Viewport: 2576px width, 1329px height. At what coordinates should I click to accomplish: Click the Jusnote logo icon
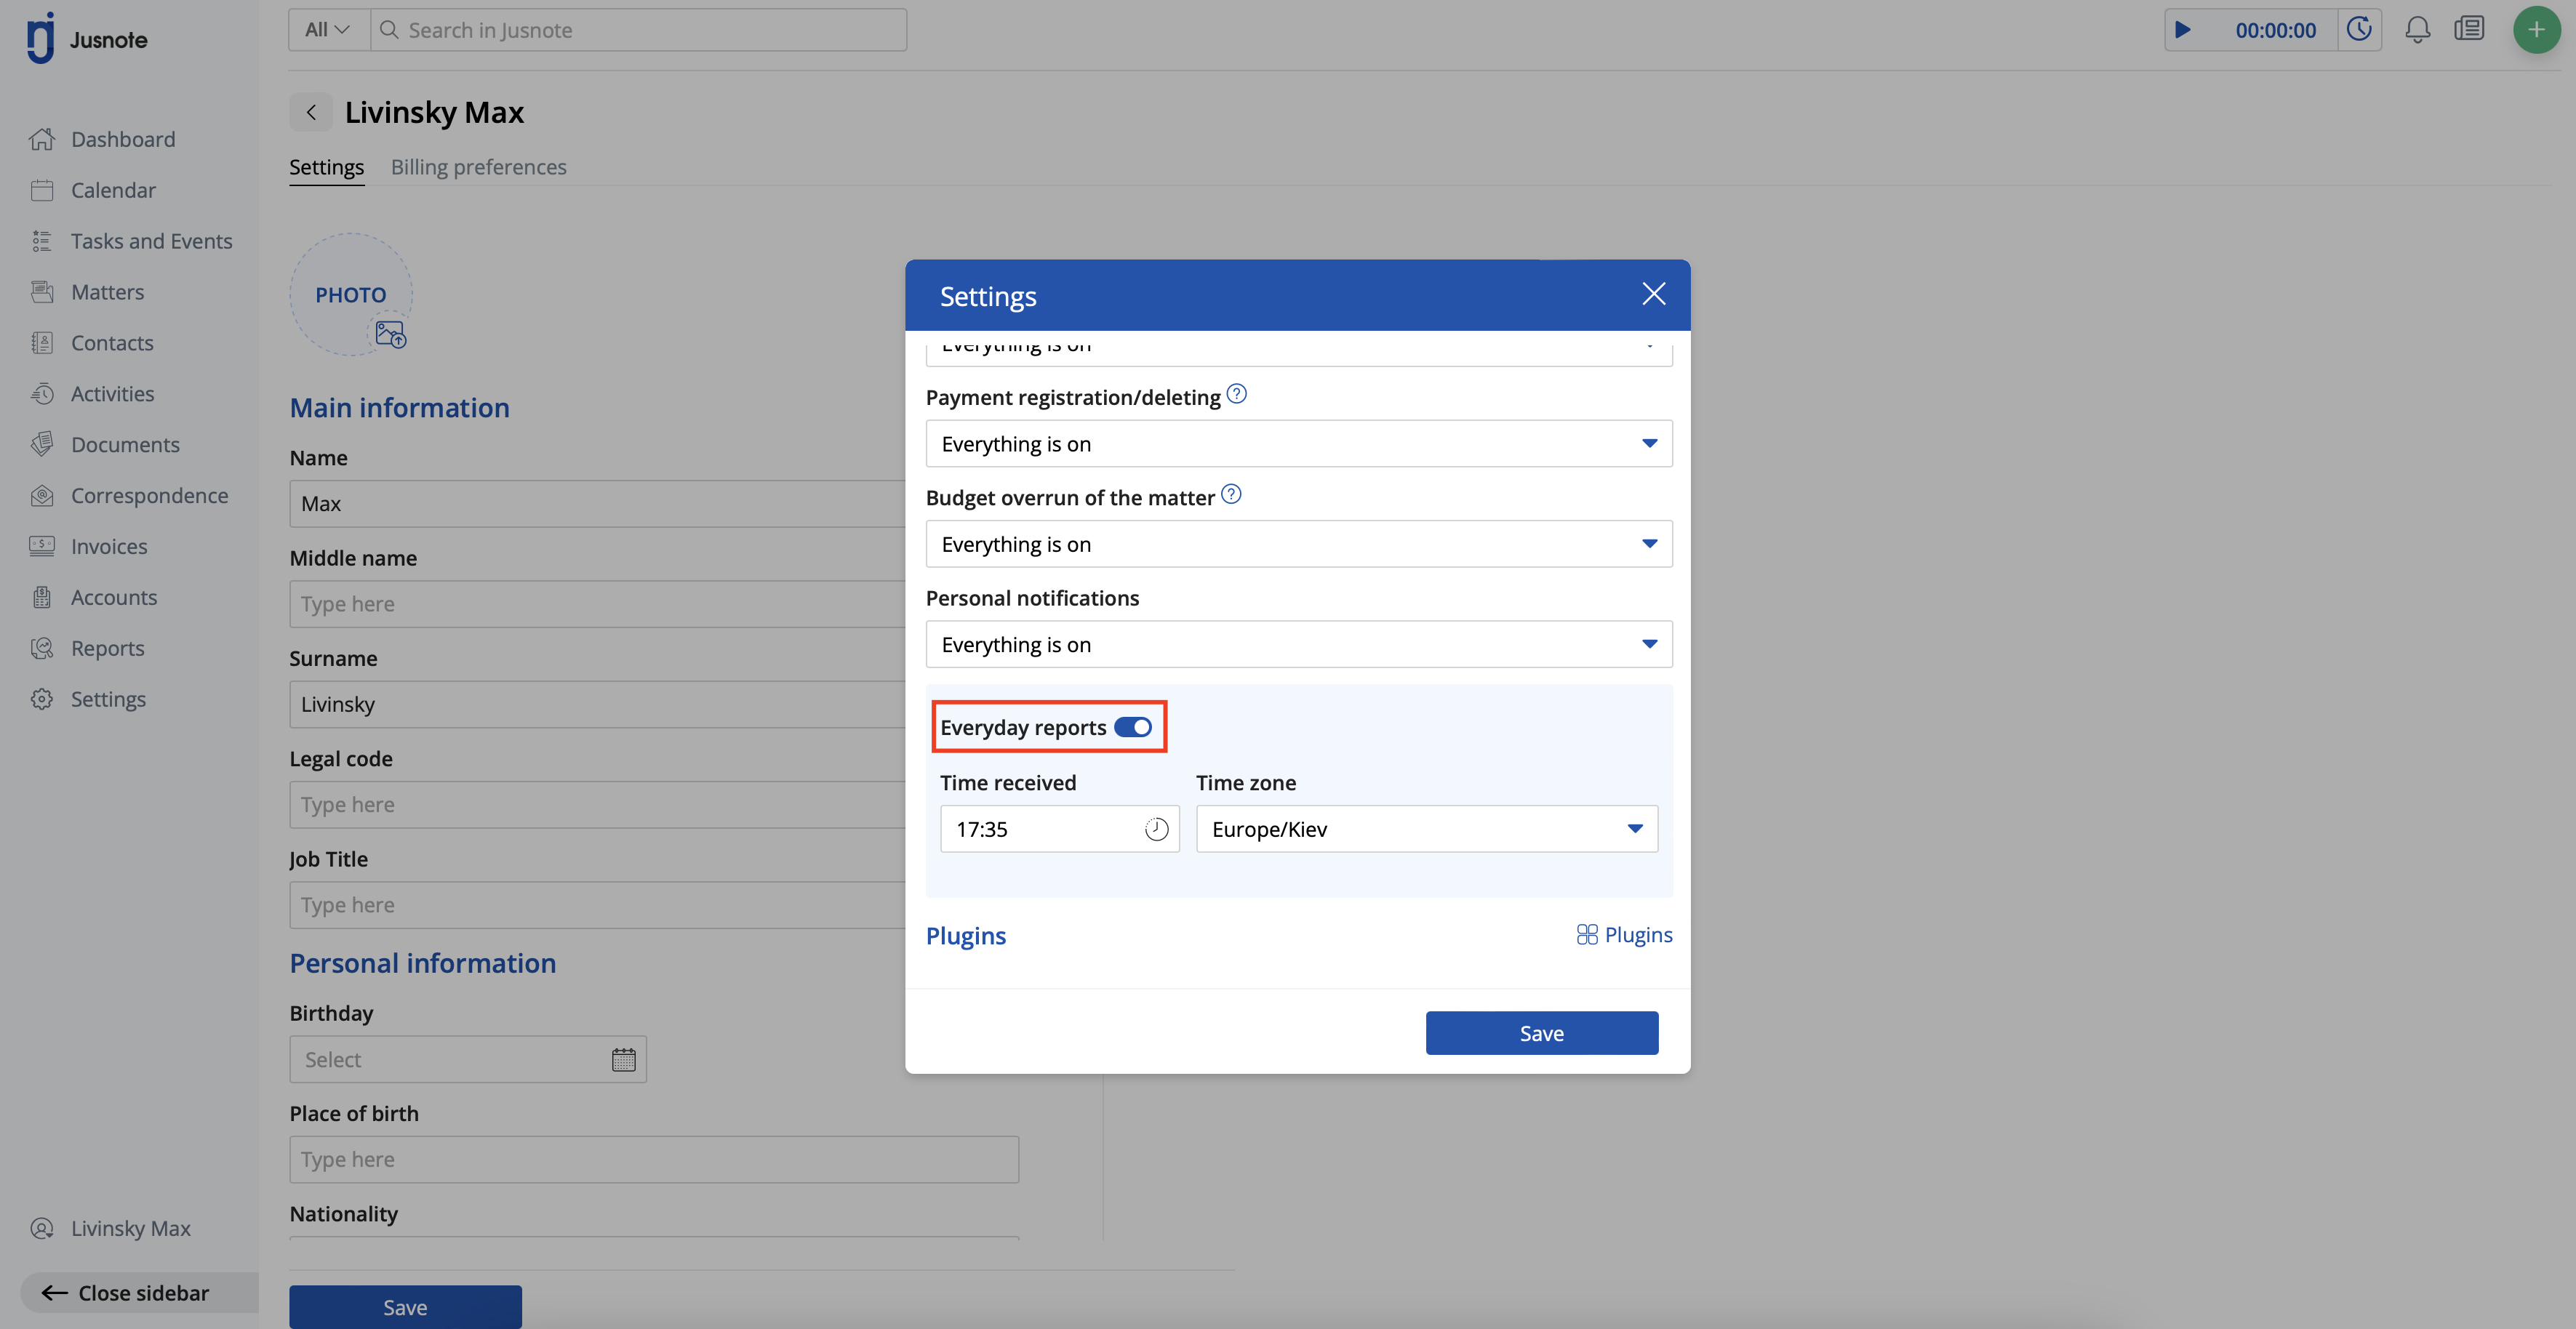pos(41,38)
